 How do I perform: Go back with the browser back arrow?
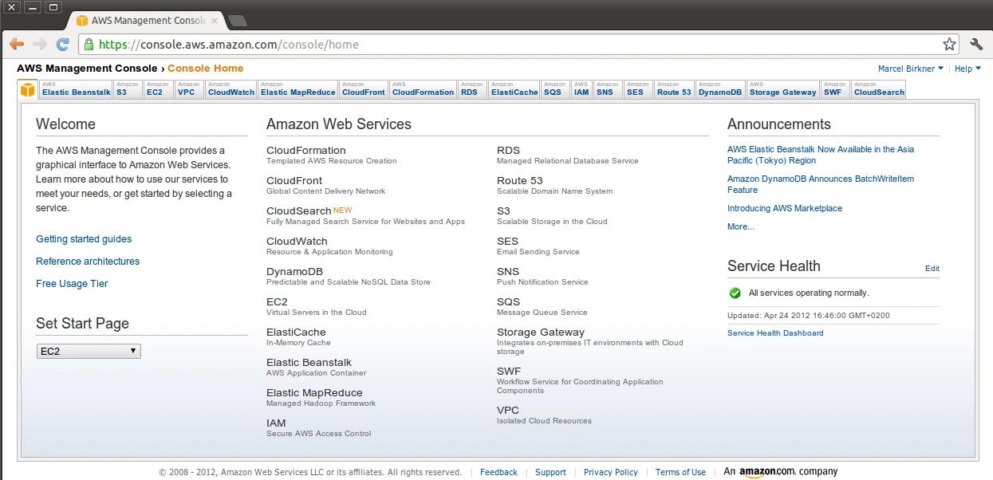click(x=17, y=45)
